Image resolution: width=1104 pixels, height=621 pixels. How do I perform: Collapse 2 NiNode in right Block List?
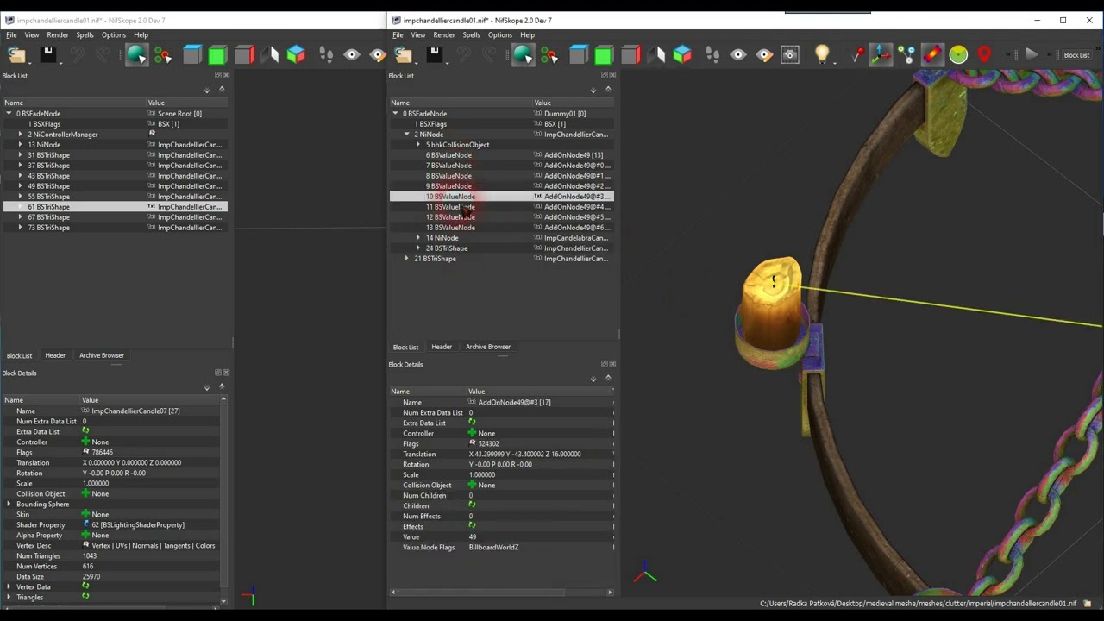(x=406, y=135)
